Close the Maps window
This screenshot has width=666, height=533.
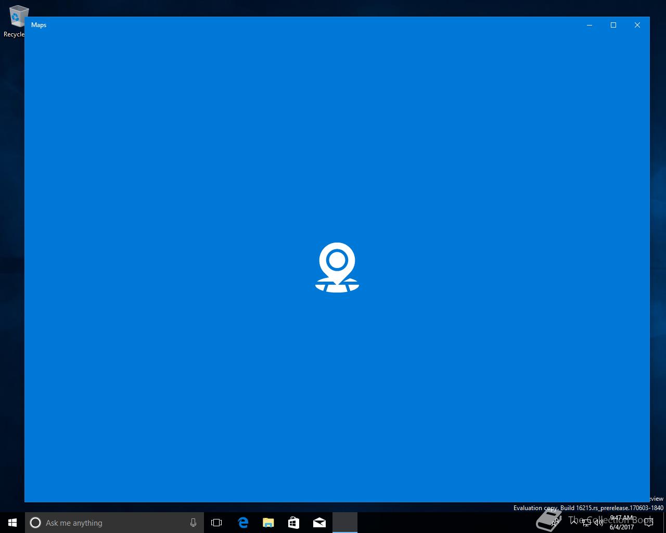[x=637, y=25]
